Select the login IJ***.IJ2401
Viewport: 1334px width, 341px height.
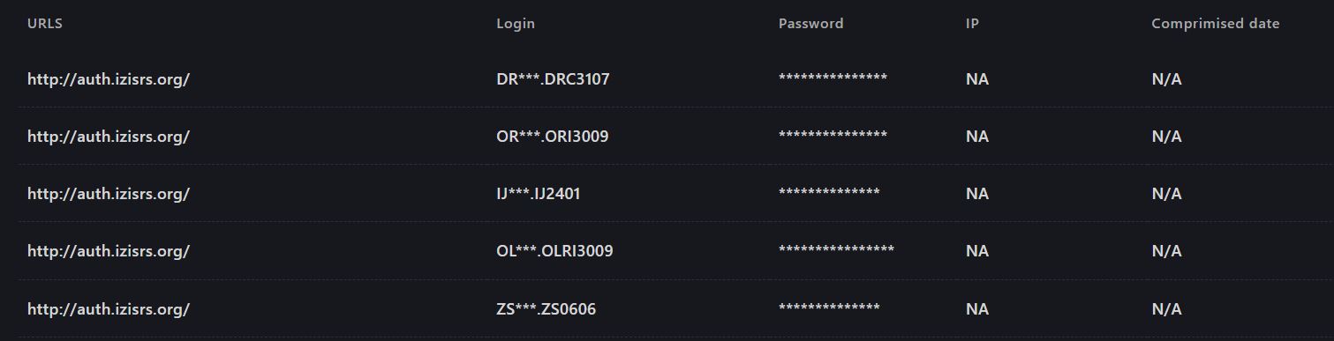539,194
